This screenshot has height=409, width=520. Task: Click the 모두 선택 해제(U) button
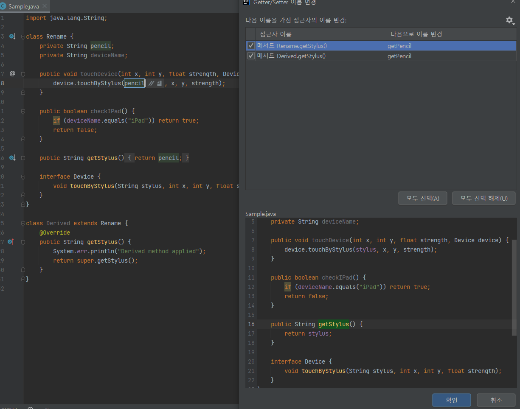[x=484, y=198]
